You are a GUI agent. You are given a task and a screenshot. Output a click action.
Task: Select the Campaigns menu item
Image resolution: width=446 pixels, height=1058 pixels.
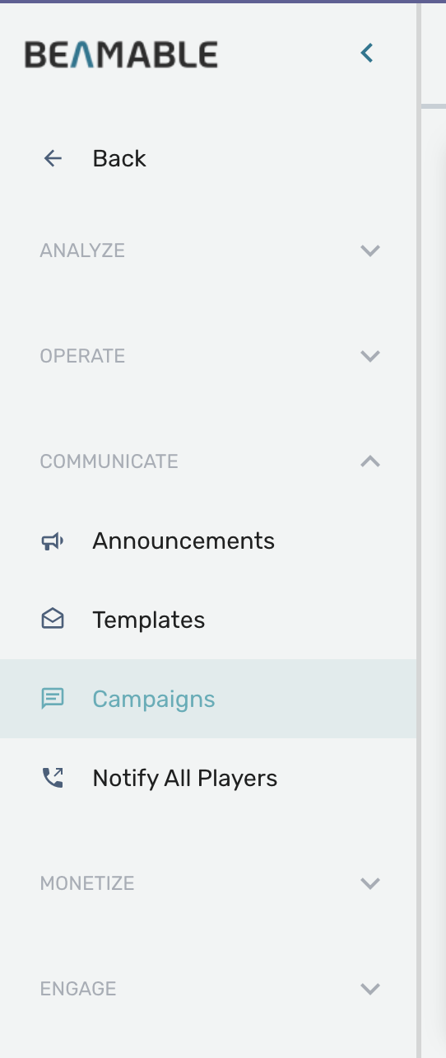tap(208, 699)
